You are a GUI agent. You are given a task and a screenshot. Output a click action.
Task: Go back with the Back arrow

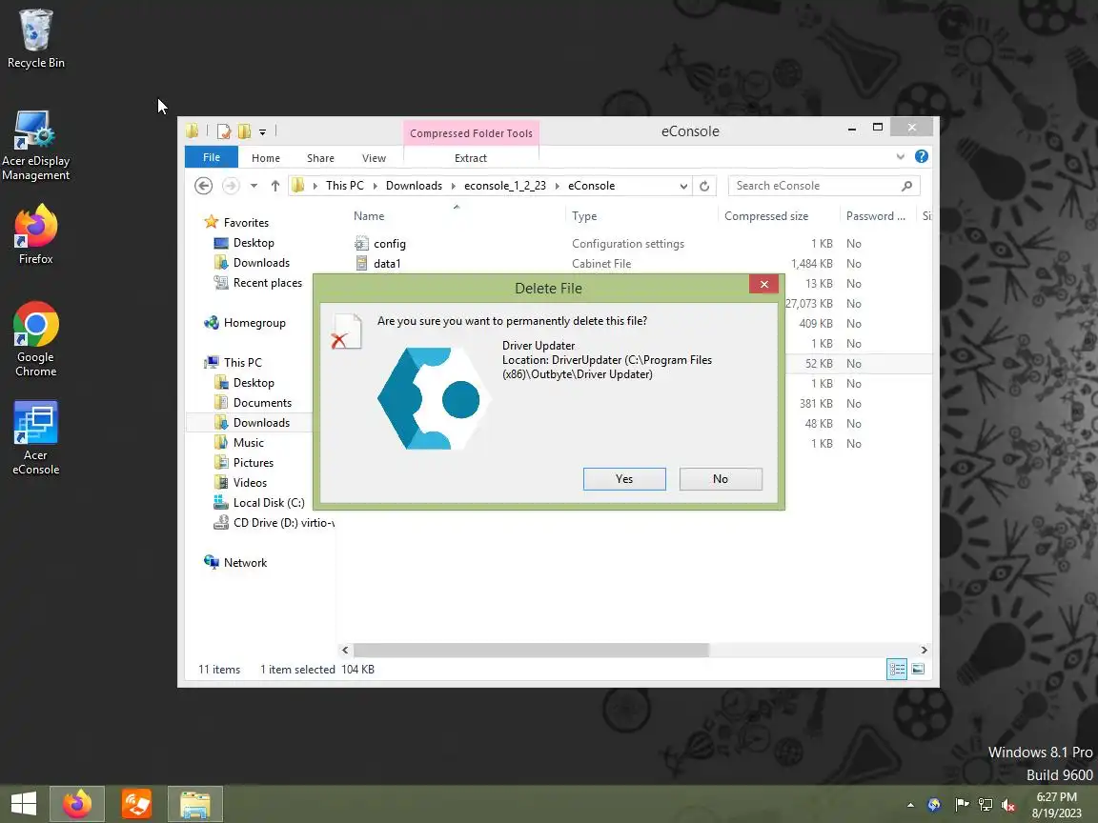pyautogui.click(x=203, y=186)
